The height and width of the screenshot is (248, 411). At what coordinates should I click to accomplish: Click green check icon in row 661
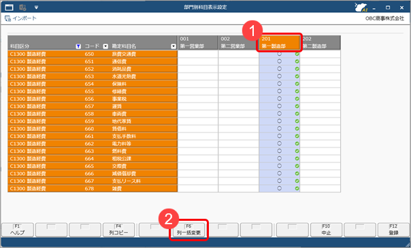pyautogui.click(x=297, y=136)
